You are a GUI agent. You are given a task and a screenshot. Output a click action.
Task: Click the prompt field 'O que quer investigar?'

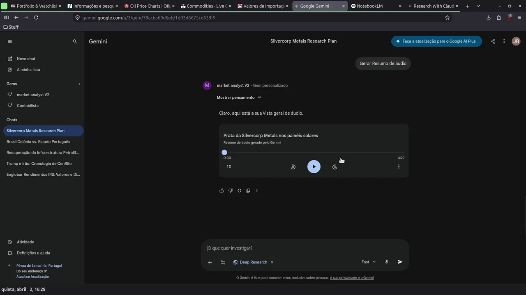pos(305,248)
